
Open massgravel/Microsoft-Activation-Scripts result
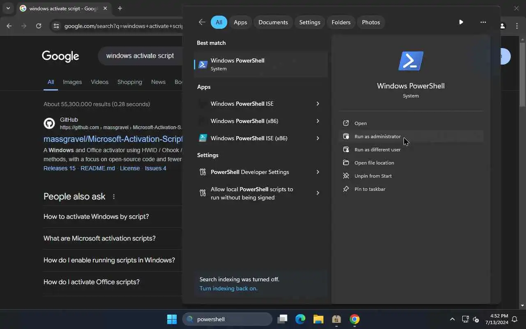(113, 139)
